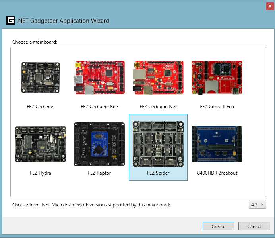275x238 pixels.
Task: Click the 'FEZ Cerberus' label
Action: click(x=41, y=107)
